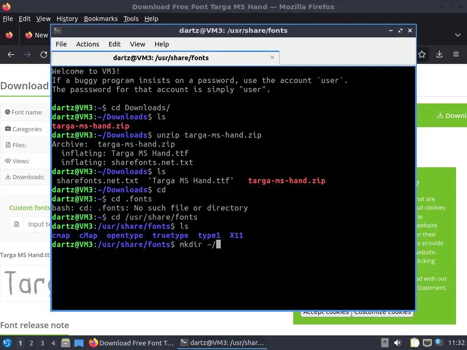Click the Downloads label row
The image size is (467, 350).
[x=26, y=177]
